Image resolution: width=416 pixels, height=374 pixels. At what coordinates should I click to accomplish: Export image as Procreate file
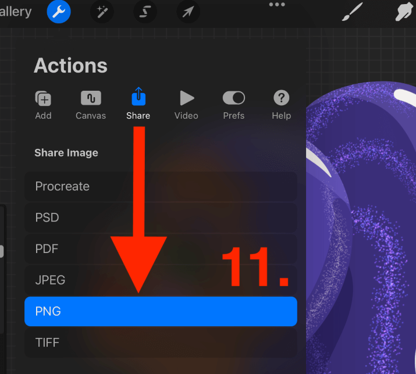(161, 186)
